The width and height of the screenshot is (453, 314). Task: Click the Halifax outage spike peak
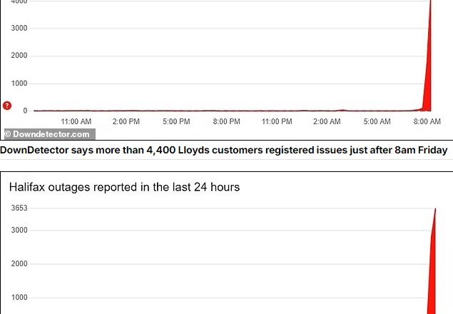[435, 209]
